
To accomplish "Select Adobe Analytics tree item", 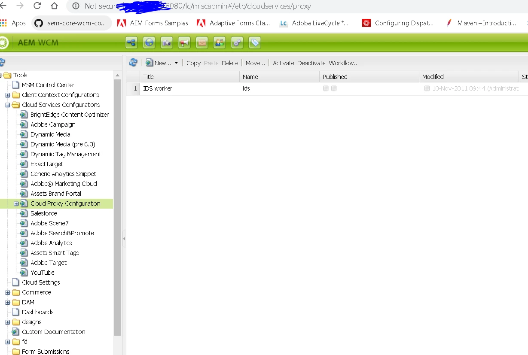I will tap(51, 243).
